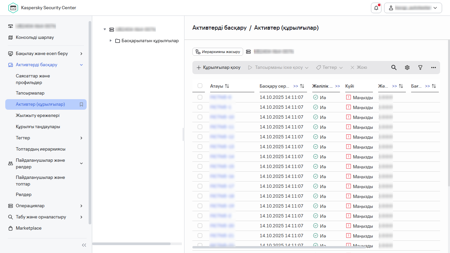Click the search magnifier icon in toolbar

(x=394, y=68)
